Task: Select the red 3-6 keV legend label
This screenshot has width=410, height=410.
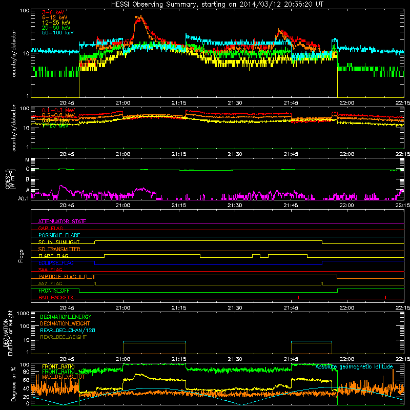Action: pyautogui.click(x=53, y=12)
